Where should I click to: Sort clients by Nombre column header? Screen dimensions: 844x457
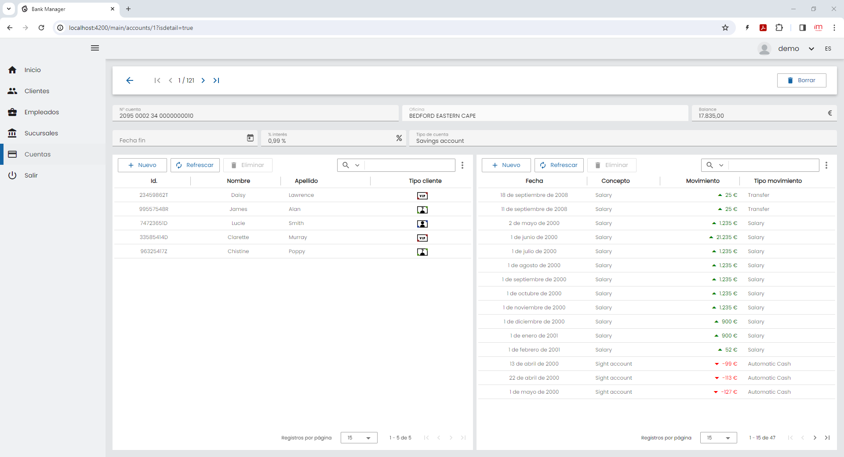(x=238, y=181)
